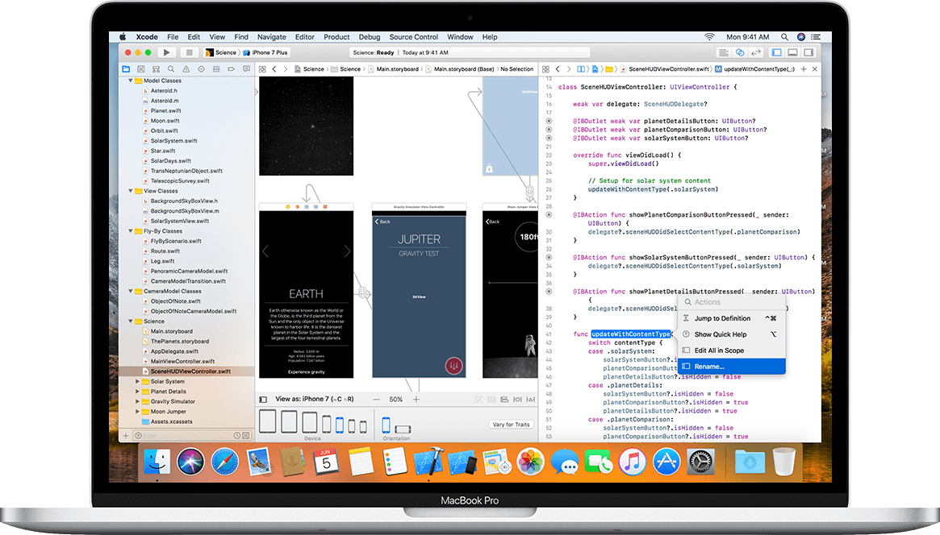
Task: Click the Actions search field
Action: click(731, 302)
